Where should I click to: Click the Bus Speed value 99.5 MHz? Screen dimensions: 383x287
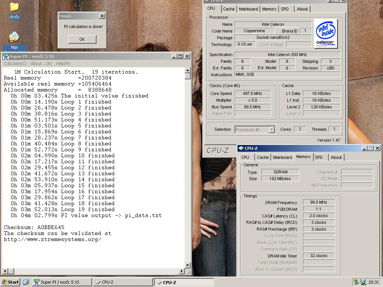point(252,107)
